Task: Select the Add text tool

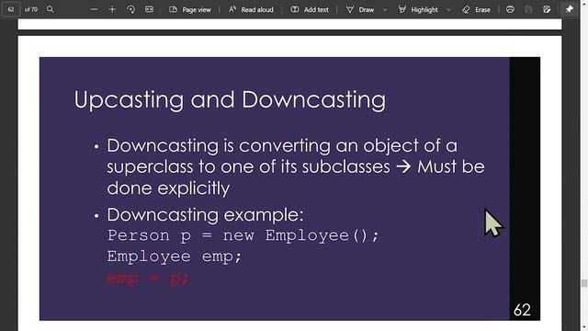Action: tap(310, 9)
